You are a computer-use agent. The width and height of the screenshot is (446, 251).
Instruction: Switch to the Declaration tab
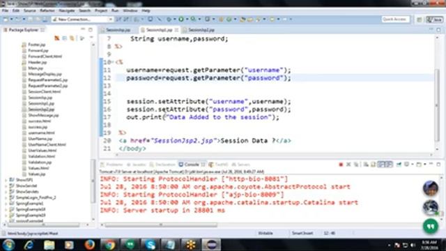162,165
